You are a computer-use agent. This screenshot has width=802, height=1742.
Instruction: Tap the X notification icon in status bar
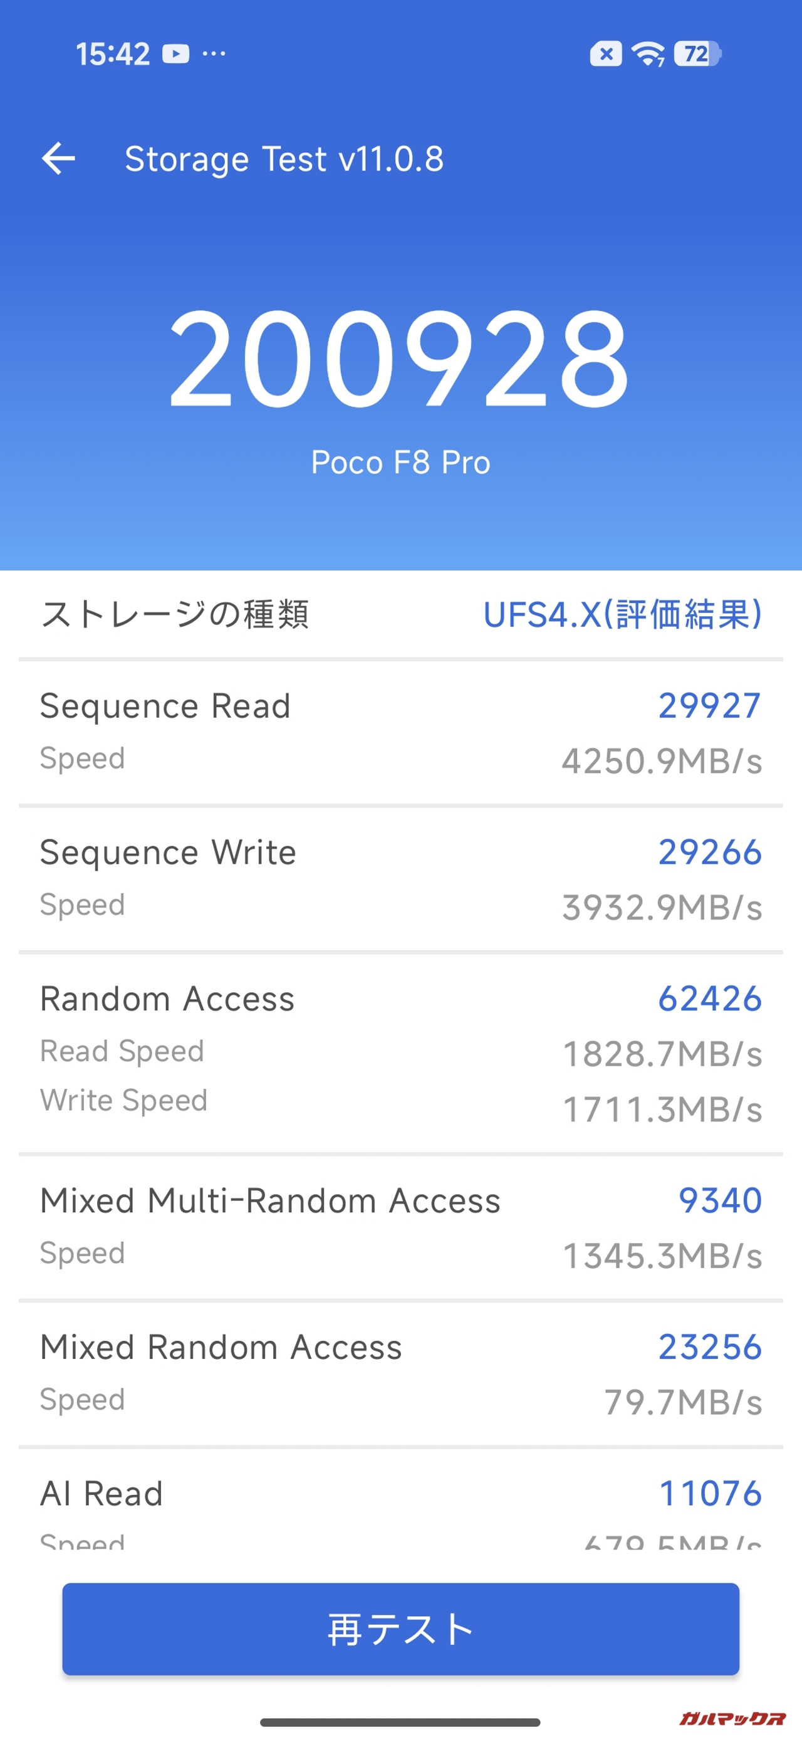coord(606,53)
